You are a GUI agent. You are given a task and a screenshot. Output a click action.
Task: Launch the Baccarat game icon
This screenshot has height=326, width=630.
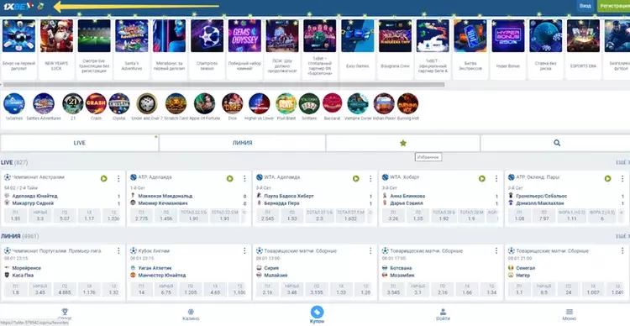pos(333,103)
